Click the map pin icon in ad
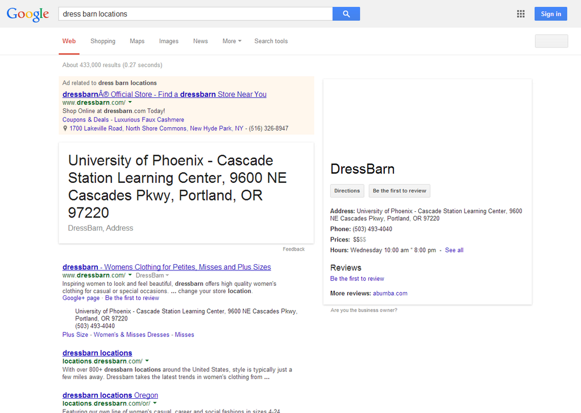This screenshot has height=413, width=581. (65, 129)
